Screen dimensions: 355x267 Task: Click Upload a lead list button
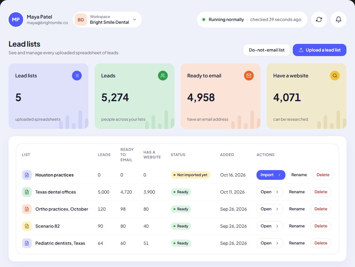tap(319, 50)
